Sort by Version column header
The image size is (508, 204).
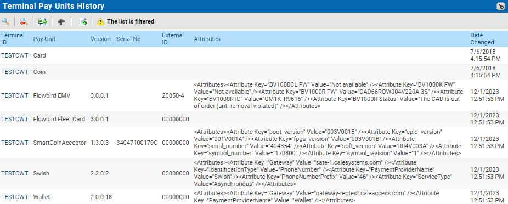coord(100,39)
